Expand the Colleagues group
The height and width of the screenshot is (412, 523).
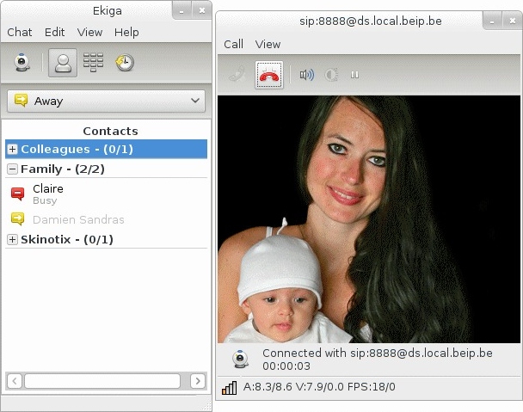pyautogui.click(x=12, y=149)
